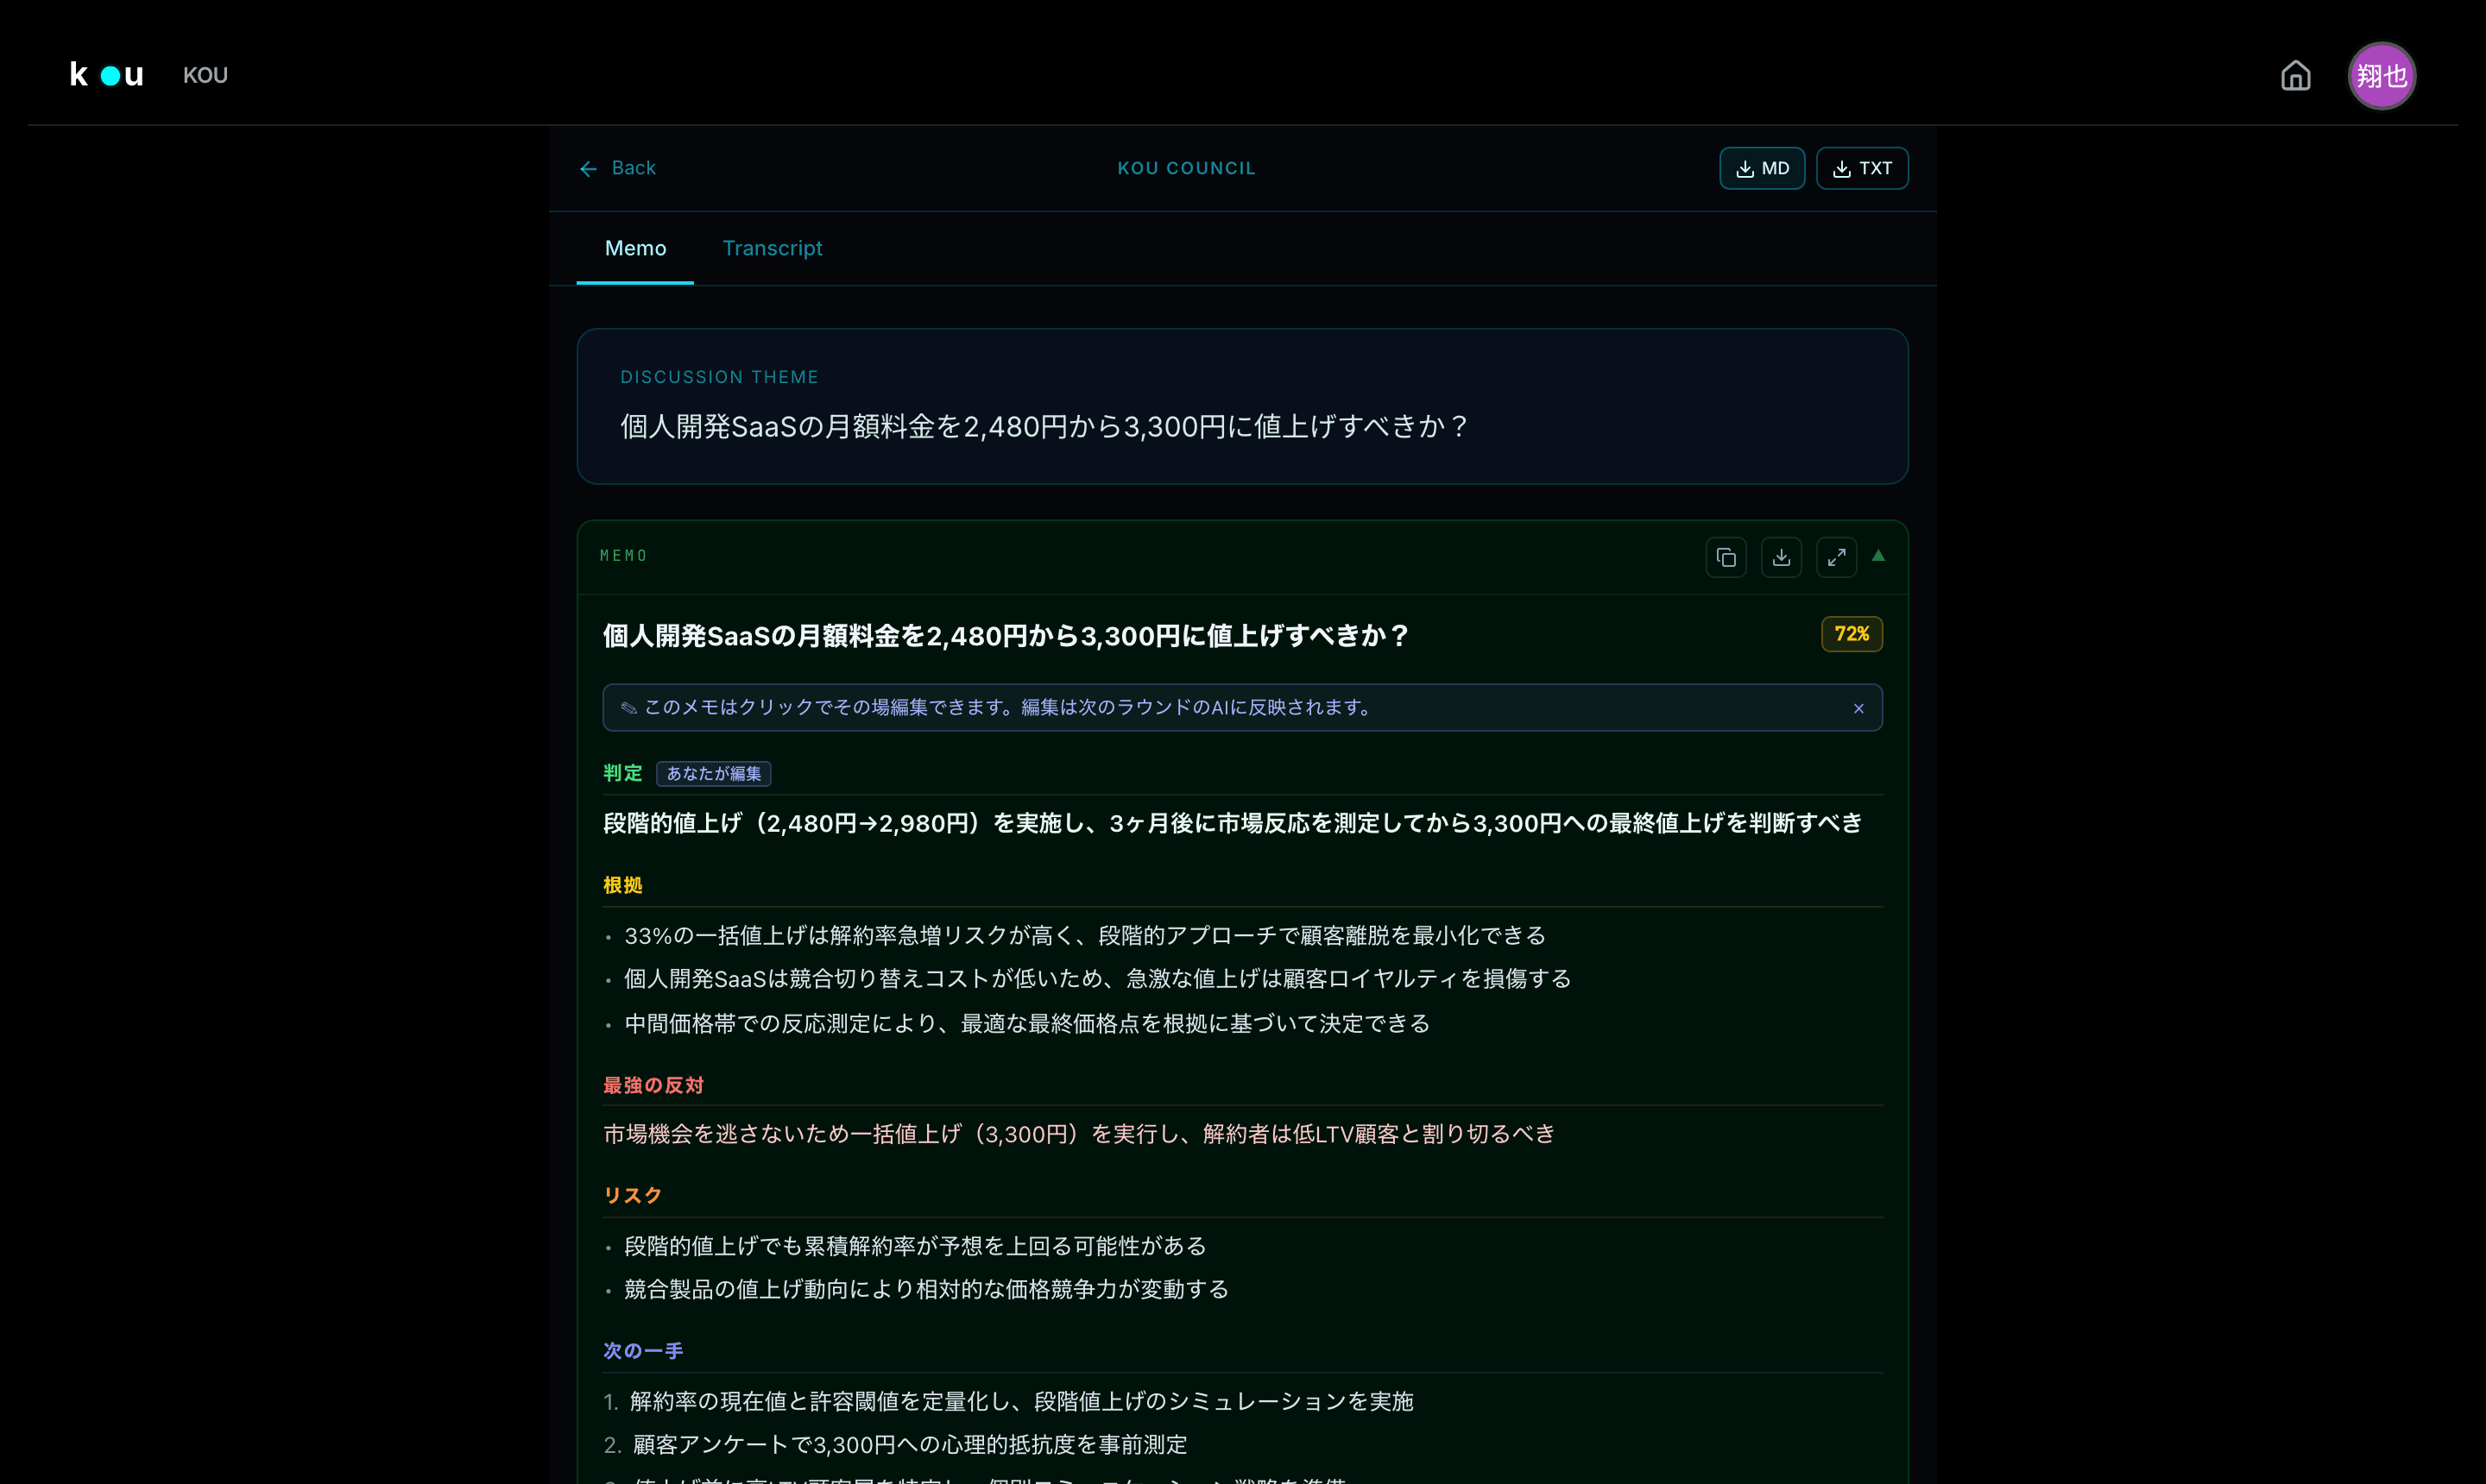Click the 72% confidence badge
The height and width of the screenshot is (1484, 2486).
(1852, 634)
